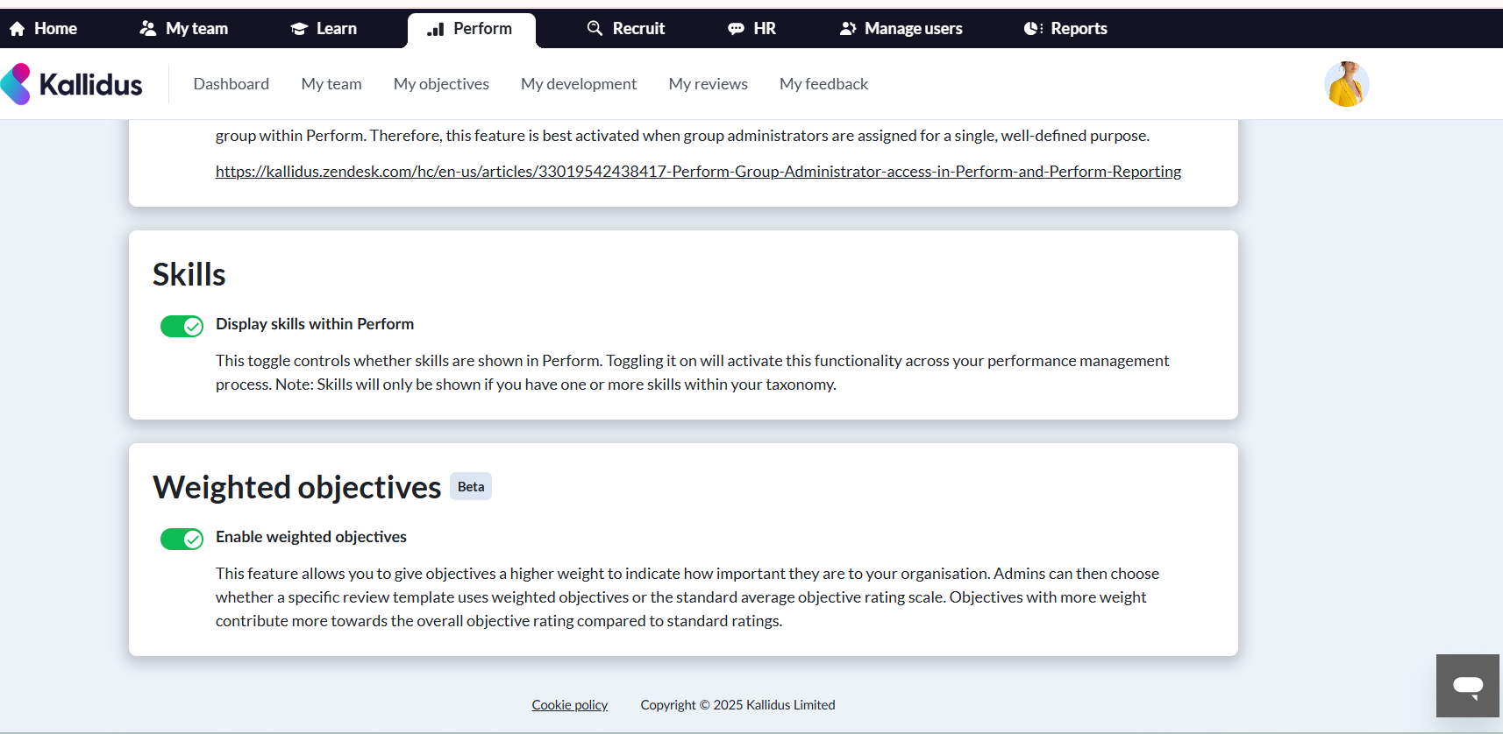
Task: Click the Home house icon
Action: (x=17, y=29)
